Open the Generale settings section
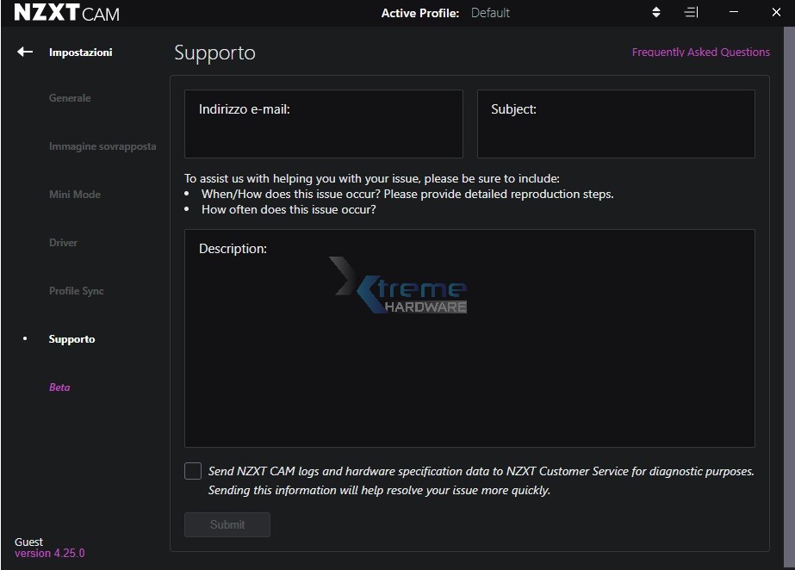The width and height of the screenshot is (795, 570). pyautogui.click(x=70, y=98)
